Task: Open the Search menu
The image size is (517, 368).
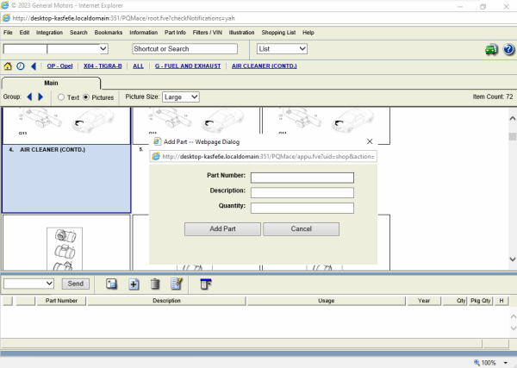Action: tap(78, 33)
